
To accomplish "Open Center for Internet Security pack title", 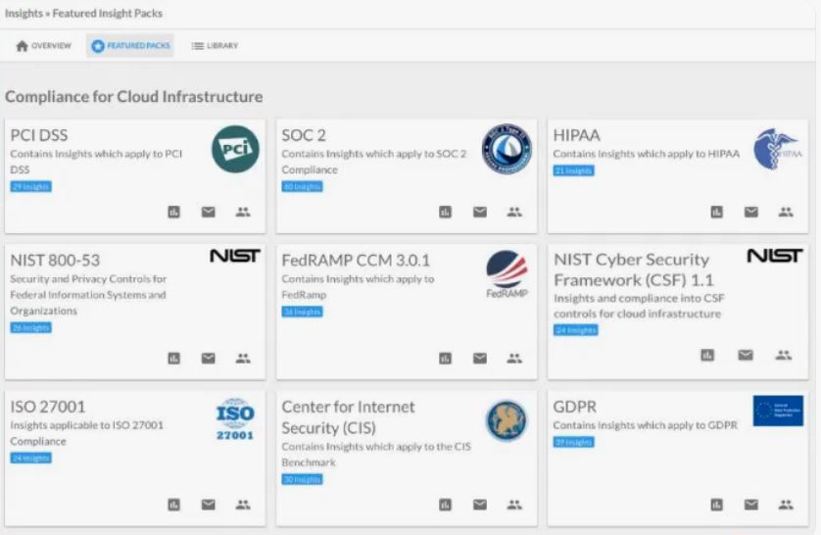I will 348,417.
